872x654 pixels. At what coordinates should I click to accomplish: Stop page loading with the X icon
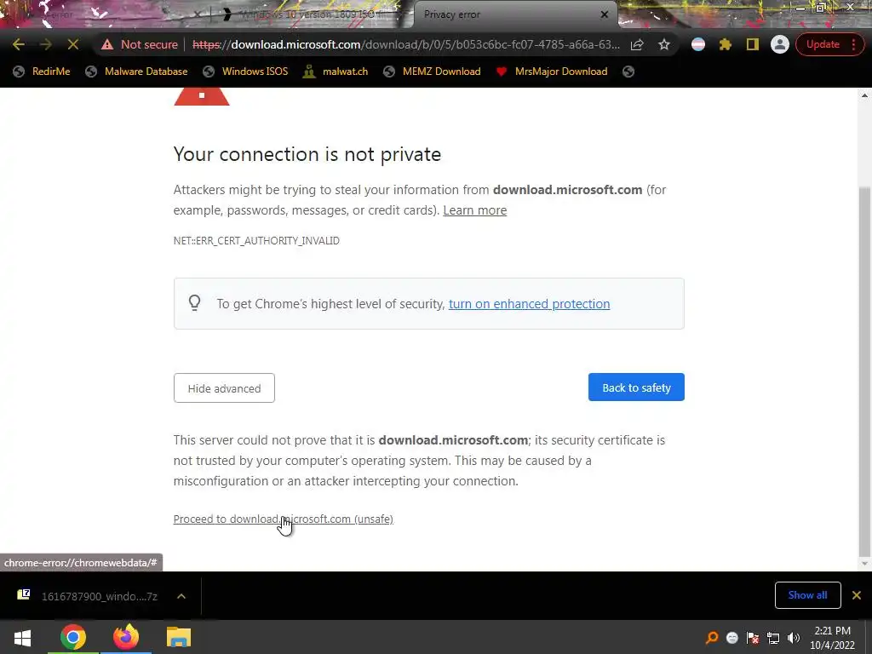coord(73,44)
